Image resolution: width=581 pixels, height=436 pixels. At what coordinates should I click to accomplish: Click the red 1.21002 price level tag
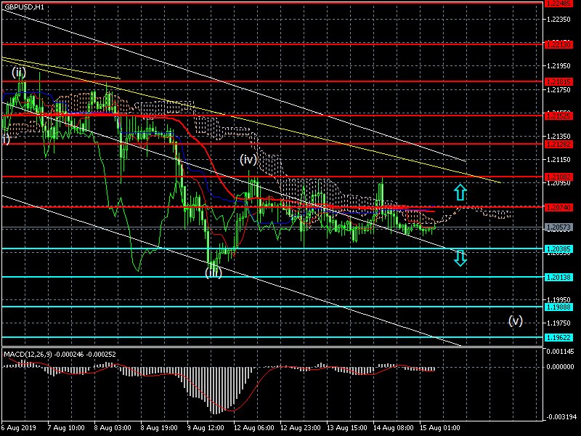tap(559, 177)
